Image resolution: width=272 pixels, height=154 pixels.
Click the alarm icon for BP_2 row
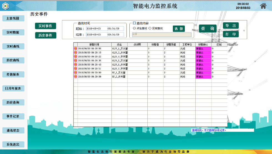[75, 76]
